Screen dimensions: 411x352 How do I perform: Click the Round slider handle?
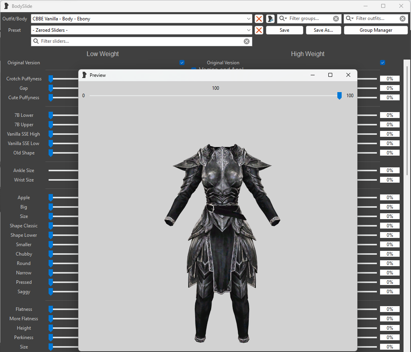click(x=51, y=263)
